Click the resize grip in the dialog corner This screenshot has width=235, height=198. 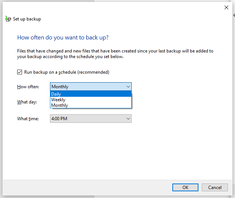[232, 195]
